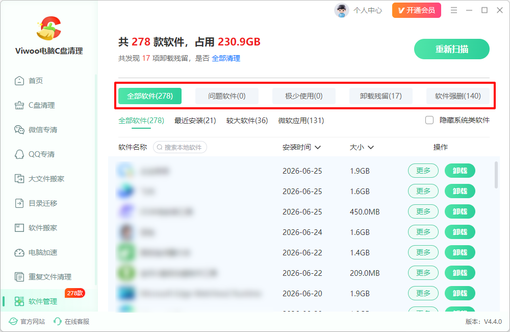Open the hamburger menu in title bar
The image size is (510, 332).
[x=454, y=10]
